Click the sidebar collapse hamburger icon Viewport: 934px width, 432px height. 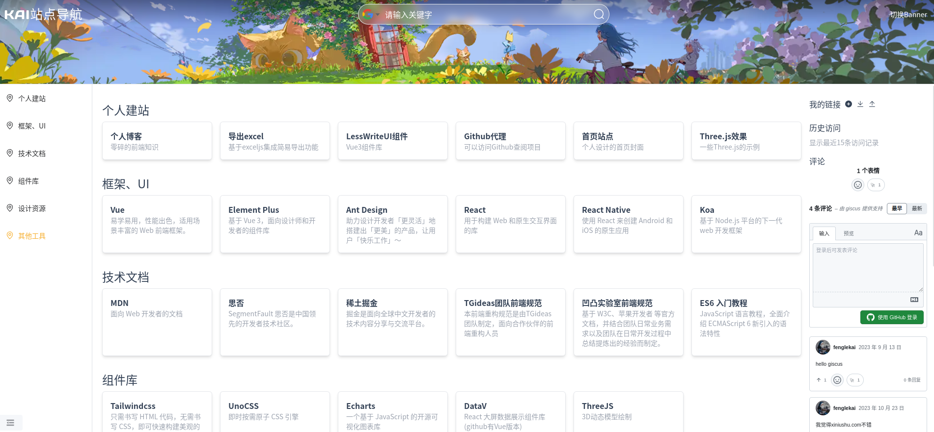[10, 422]
